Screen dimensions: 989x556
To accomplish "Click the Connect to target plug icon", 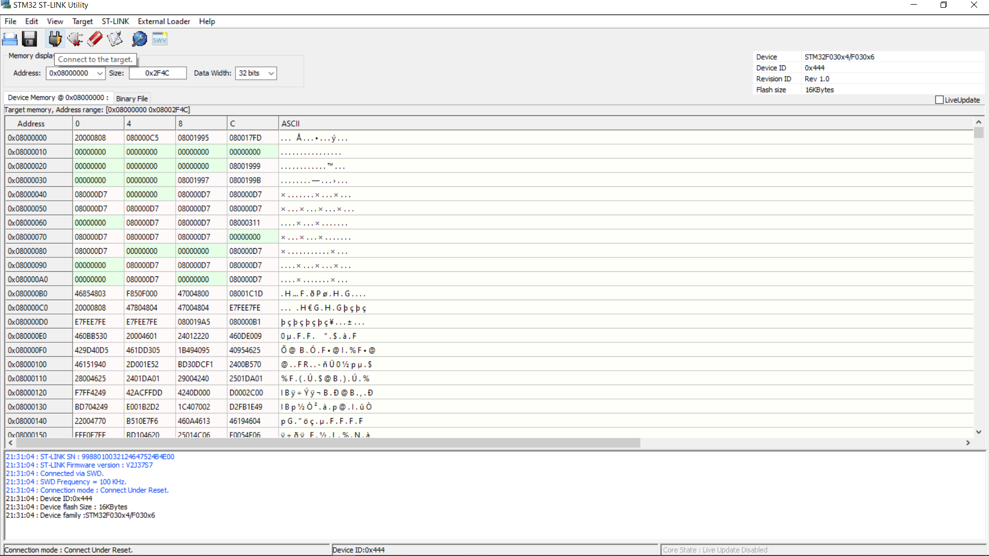I will coord(55,39).
